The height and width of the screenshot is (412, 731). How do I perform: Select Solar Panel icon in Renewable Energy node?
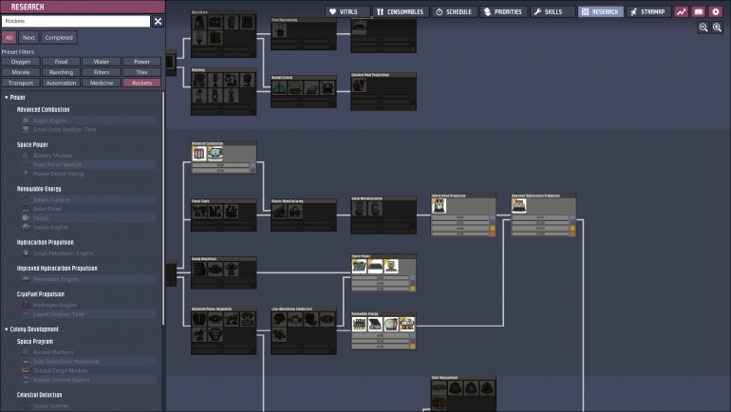coord(375,324)
